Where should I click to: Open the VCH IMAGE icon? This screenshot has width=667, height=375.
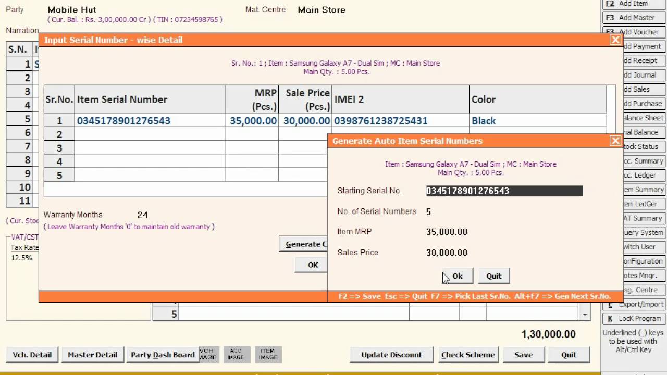(x=209, y=354)
